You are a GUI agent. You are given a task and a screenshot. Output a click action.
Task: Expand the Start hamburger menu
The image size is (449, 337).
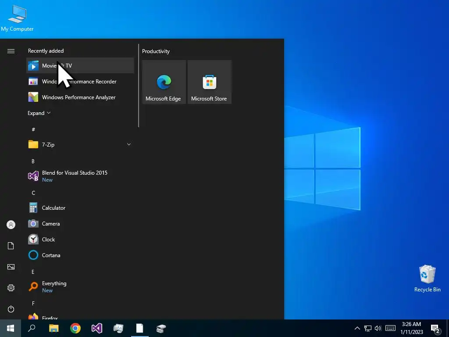11,51
